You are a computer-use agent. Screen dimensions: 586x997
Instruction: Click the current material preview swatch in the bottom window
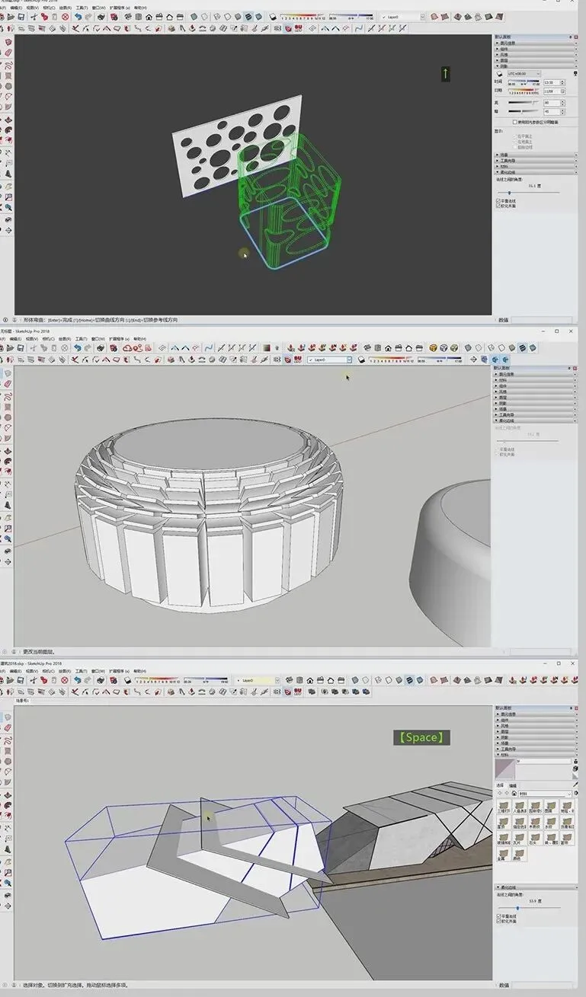coord(504,769)
